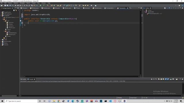Switch to the FPS.java editor tab
Viewport: 184px width, 103px height.
(x=77, y=8)
